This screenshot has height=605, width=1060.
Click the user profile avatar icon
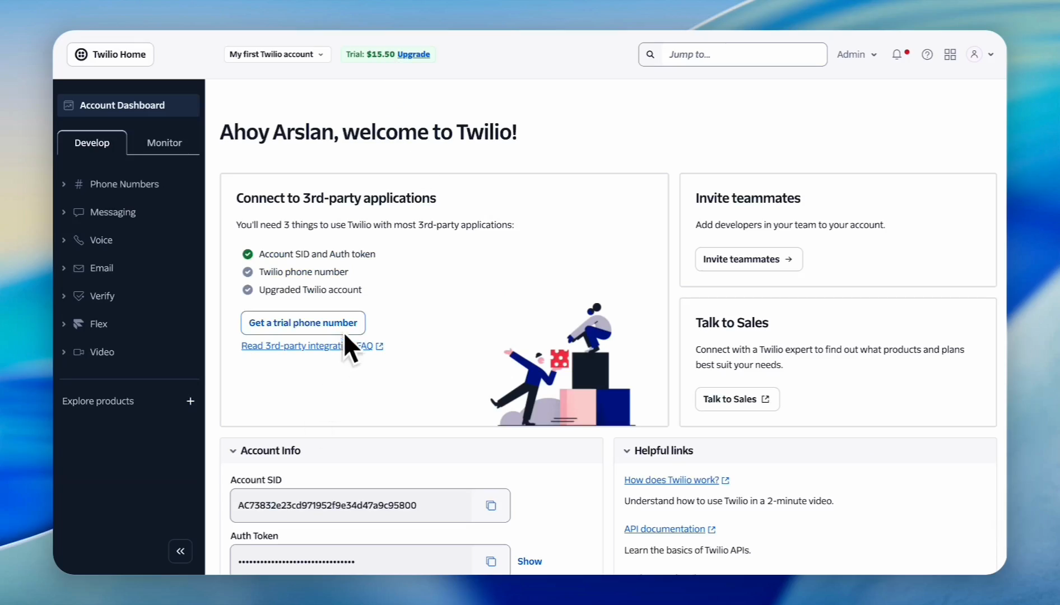pyautogui.click(x=974, y=54)
